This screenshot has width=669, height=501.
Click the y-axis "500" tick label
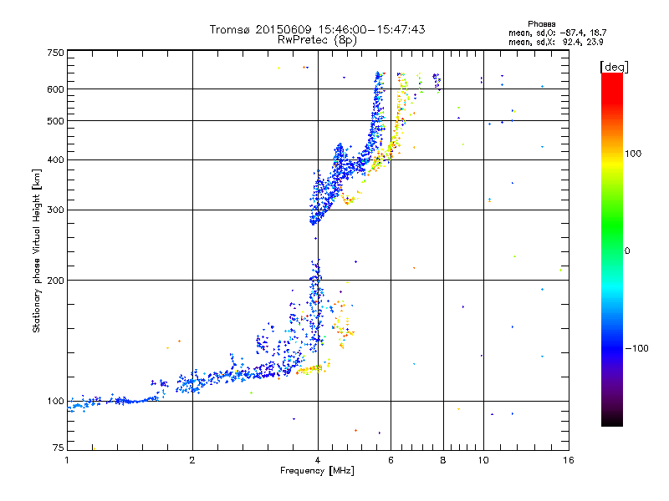(x=55, y=121)
